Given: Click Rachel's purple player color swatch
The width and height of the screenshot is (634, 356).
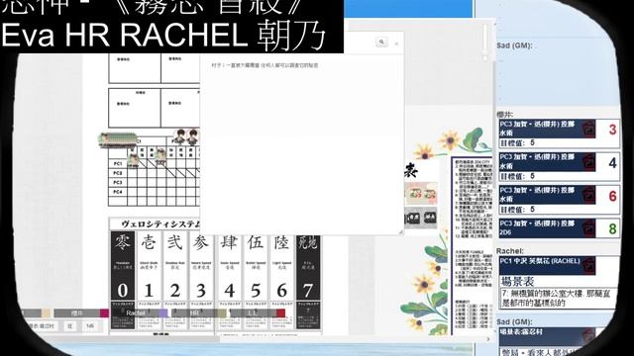Looking at the screenshot, I should point(162,312).
